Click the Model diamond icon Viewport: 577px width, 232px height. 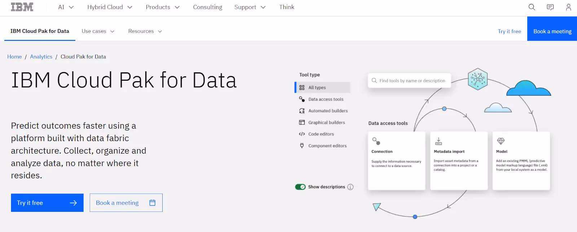point(501,141)
